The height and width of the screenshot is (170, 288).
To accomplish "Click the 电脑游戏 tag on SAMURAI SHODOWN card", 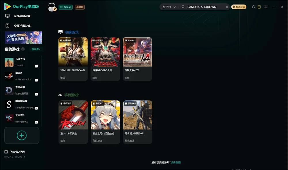I will (x=66, y=40).
